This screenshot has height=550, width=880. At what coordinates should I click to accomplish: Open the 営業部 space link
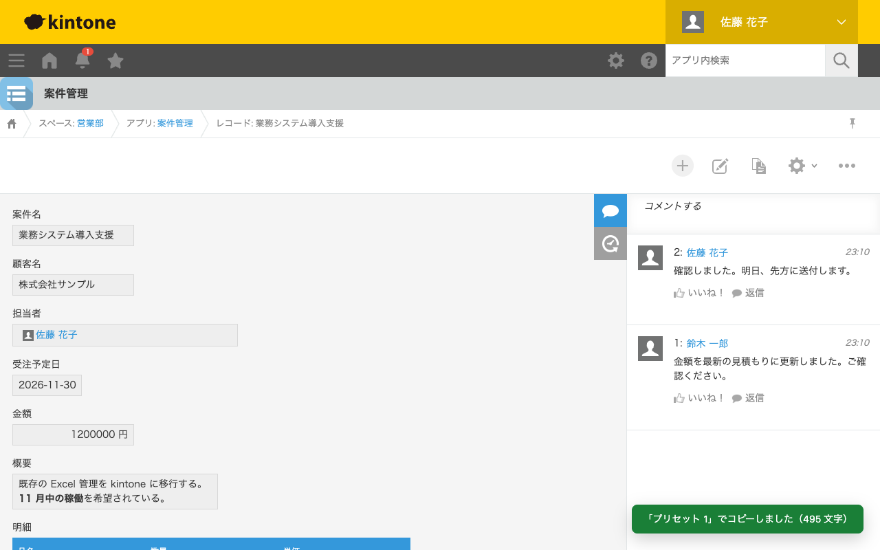pos(90,124)
